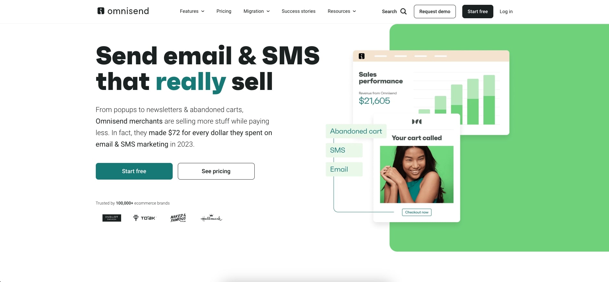Screen dimensions: 609x282
Task: Click the Naked & Famous brand logo
Action: [x=178, y=218]
